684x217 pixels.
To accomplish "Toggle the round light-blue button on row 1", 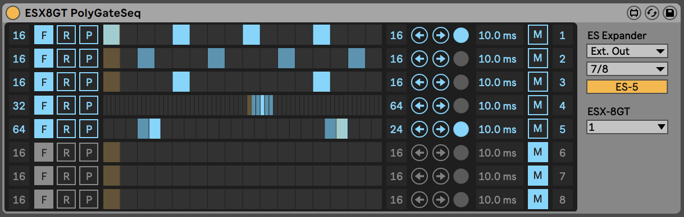I will click(x=461, y=35).
